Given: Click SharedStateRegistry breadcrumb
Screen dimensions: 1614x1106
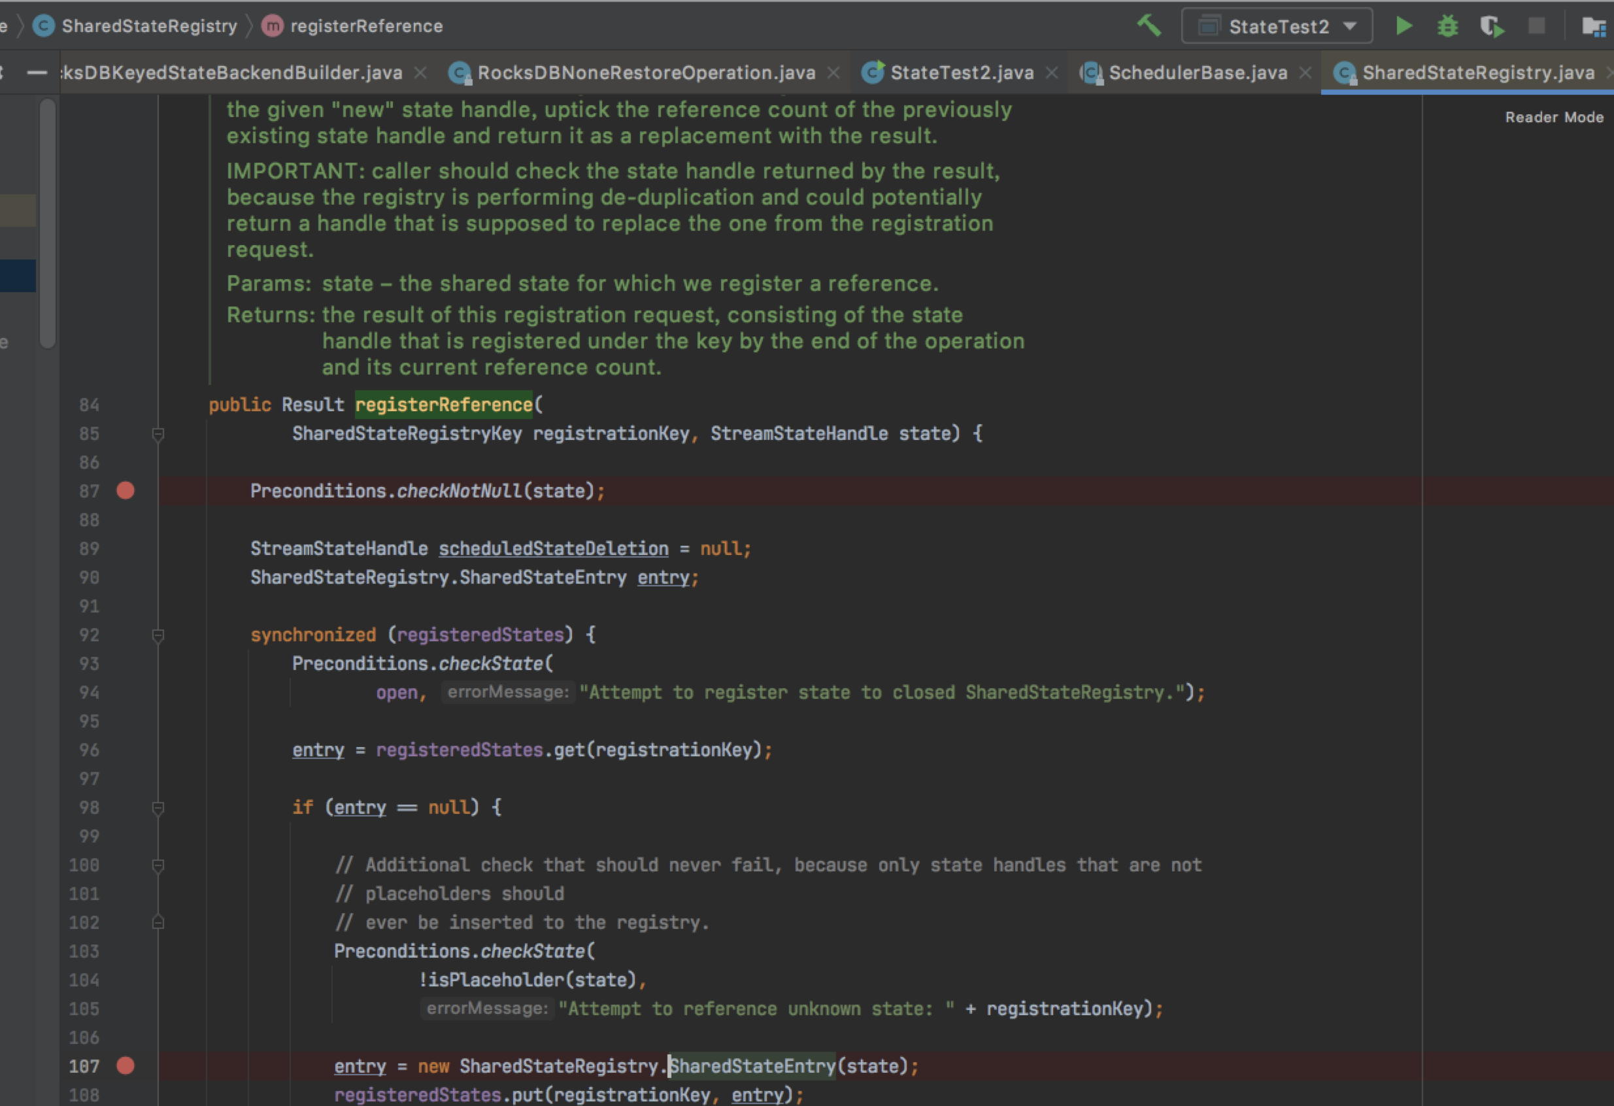Looking at the screenshot, I should [149, 26].
